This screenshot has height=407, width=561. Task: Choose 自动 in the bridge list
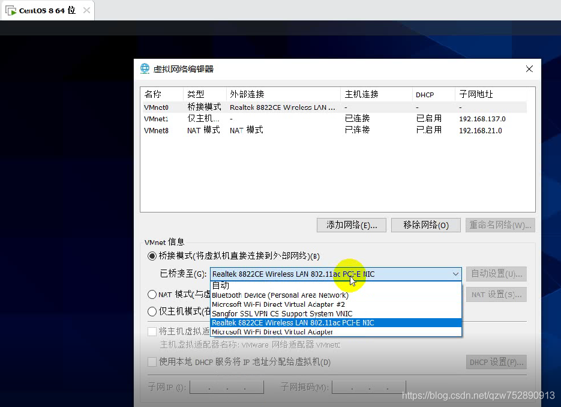coord(336,286)
